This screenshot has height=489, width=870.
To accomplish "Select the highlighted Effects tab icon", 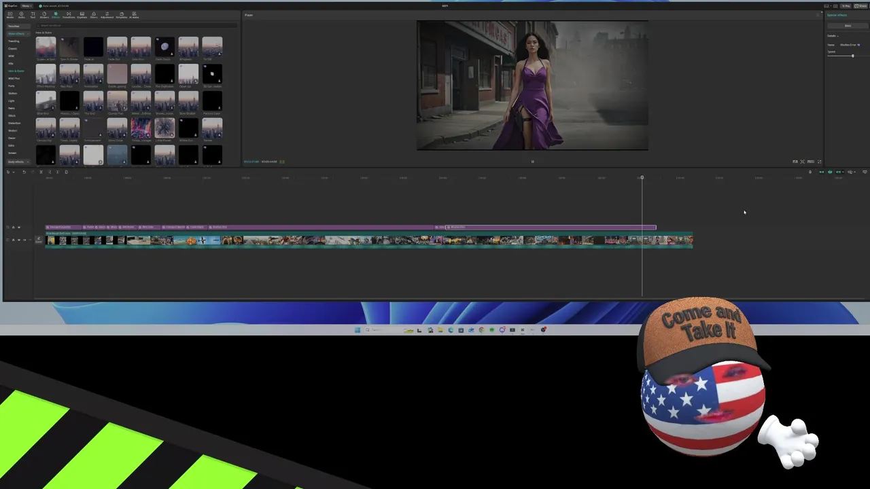I will [56, 15].
